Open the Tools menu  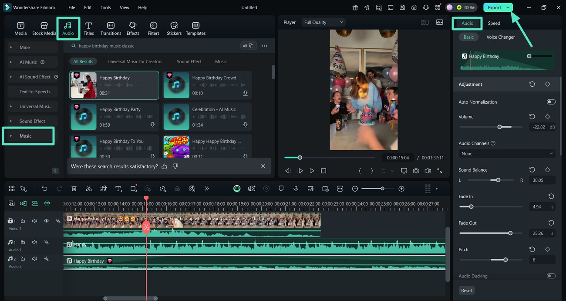point(105,7)
